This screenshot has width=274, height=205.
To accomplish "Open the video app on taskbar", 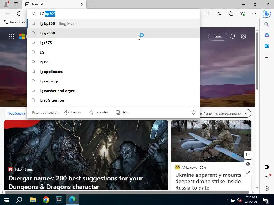I will (x=59, y=200).
